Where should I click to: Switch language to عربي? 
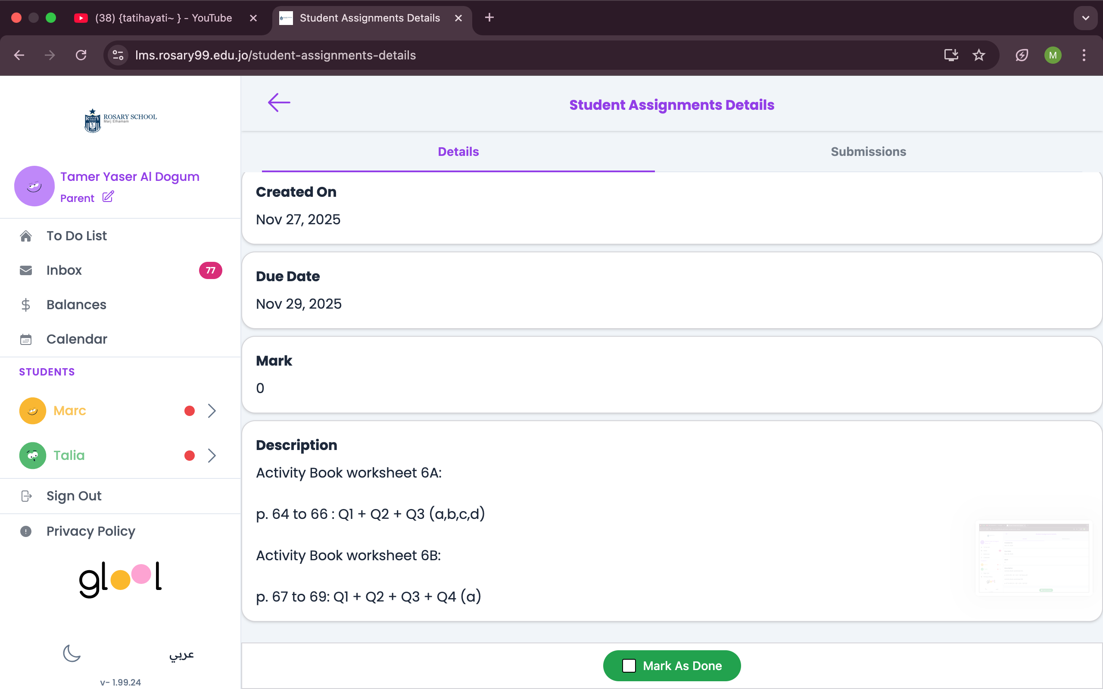point(181,655)
